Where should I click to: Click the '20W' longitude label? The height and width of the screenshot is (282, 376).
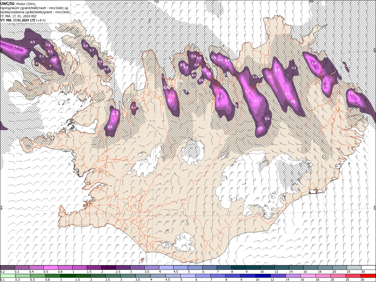point(156,1)
